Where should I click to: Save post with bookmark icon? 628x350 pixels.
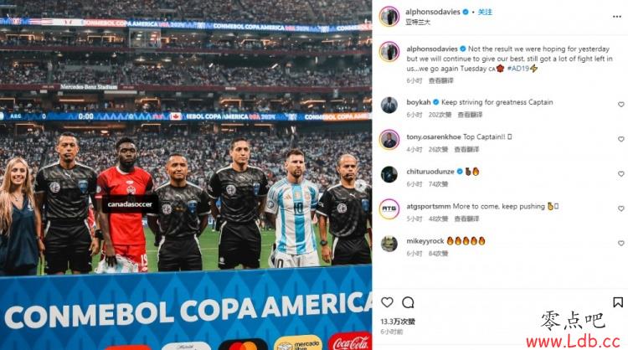(x=618, y=302)
